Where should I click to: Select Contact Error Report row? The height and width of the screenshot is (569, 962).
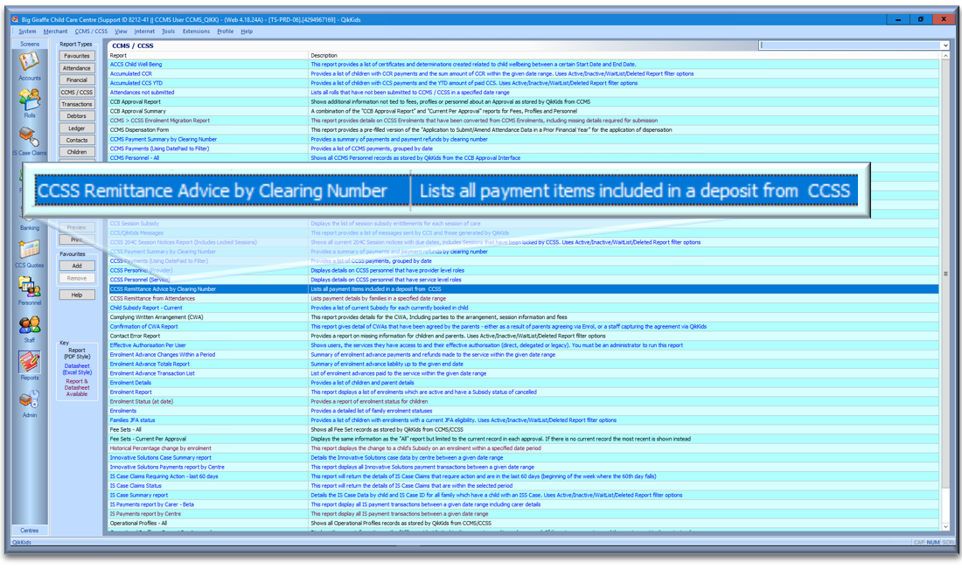pos(524,336)
